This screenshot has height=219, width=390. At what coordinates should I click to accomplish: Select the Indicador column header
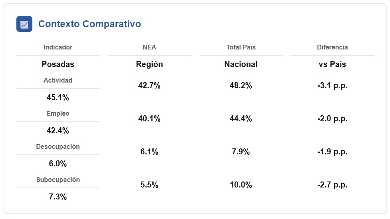pos(58,47)
